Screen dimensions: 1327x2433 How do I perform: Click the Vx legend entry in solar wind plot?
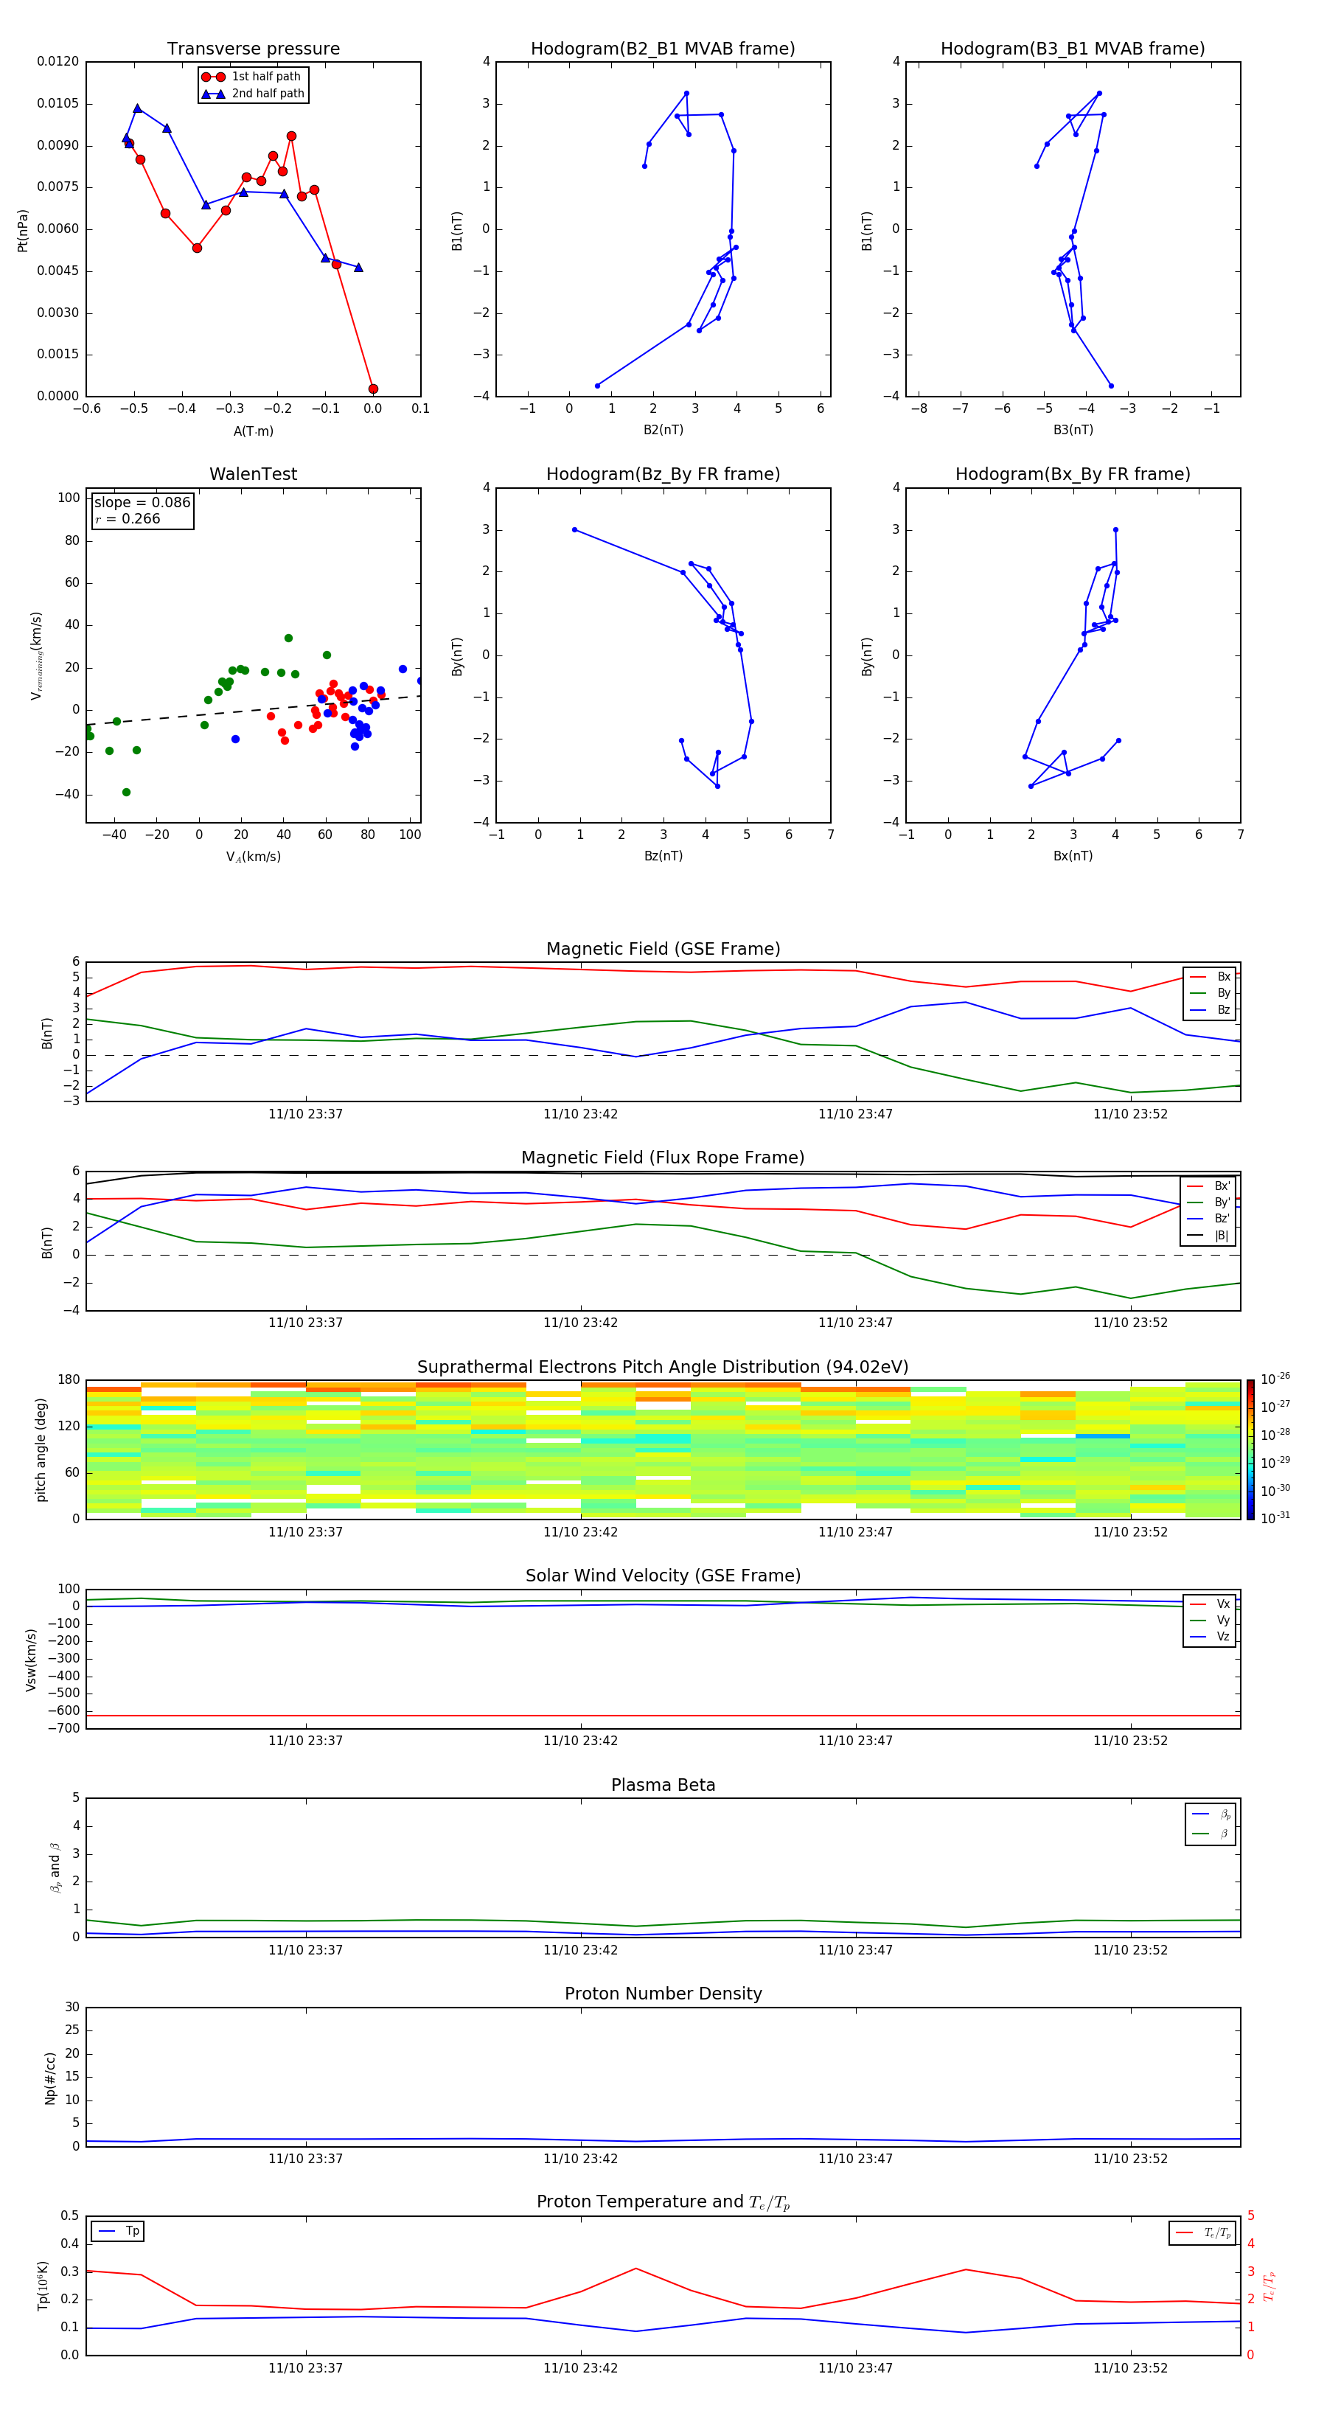click(x=1210, y=1604)
